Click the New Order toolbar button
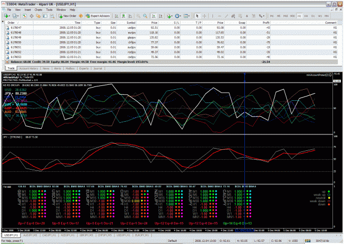This screenshot has width=344, height=244. [67, 16]
